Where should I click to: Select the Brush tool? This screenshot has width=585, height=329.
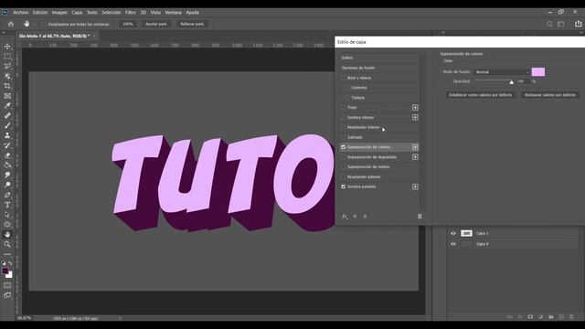click(7, 126)
